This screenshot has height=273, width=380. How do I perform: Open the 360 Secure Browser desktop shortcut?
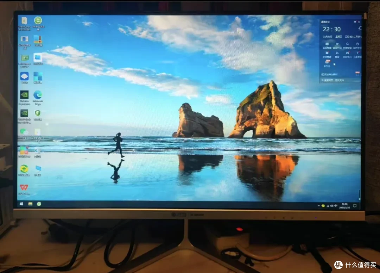coord(38,23)
